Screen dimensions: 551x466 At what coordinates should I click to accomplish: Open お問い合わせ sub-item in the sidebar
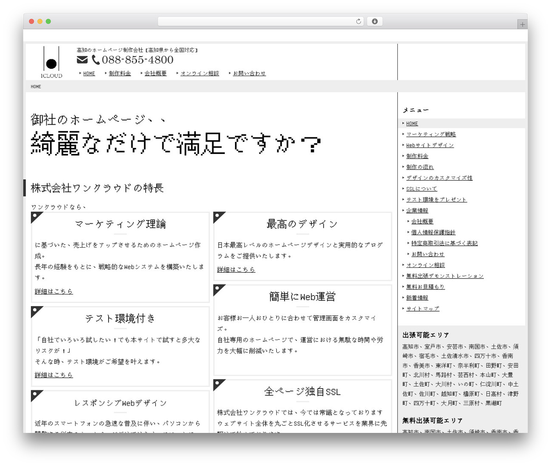[427, 254]
